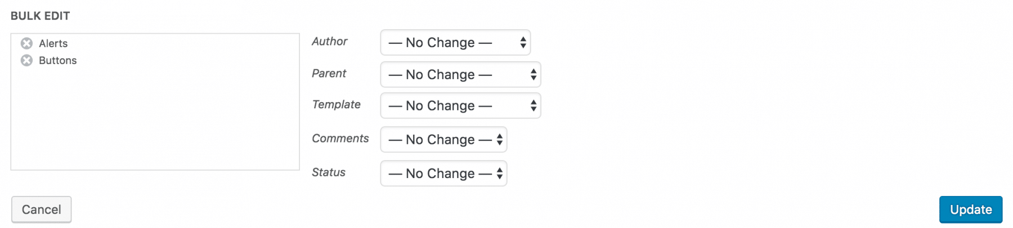Click the BULK EDIT heading

click(x=40, y=16)
